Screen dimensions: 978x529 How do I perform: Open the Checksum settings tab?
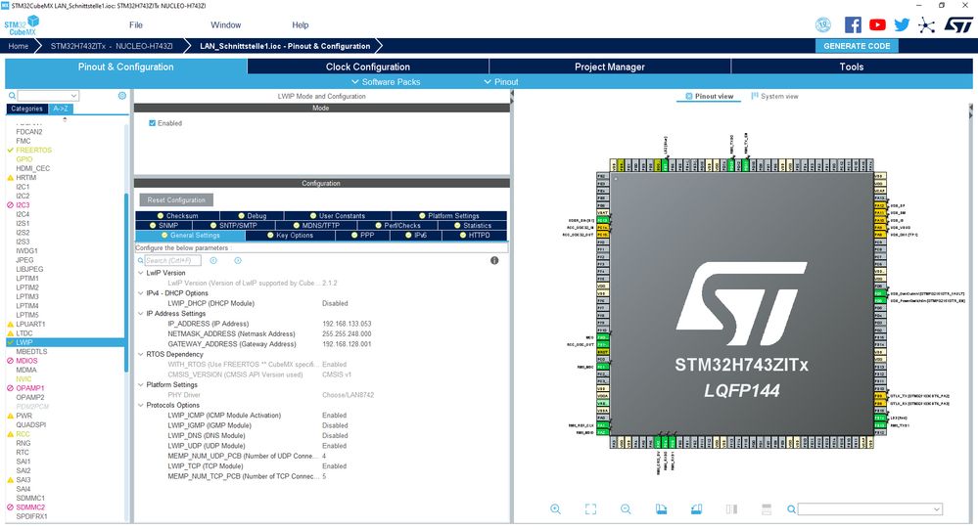click(x=178, y=215)
